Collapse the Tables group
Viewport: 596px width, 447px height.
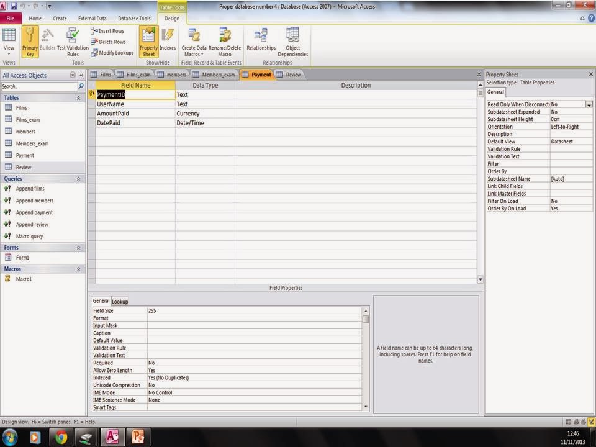click(x=79, y=97)
